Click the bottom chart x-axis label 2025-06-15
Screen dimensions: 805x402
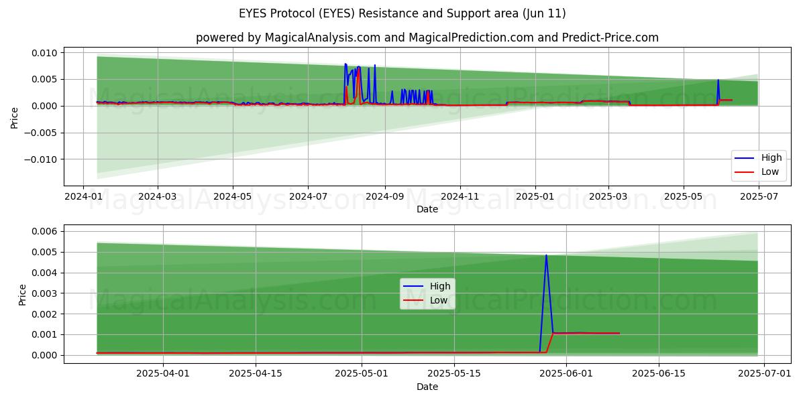tap(659, 375)
